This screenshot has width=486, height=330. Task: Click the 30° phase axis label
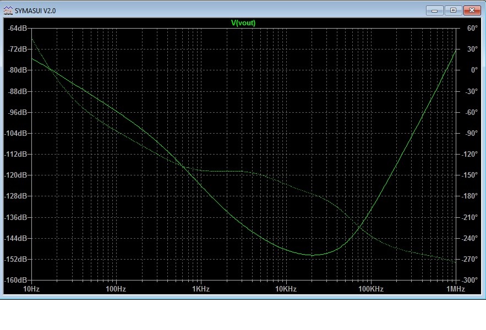472,49
